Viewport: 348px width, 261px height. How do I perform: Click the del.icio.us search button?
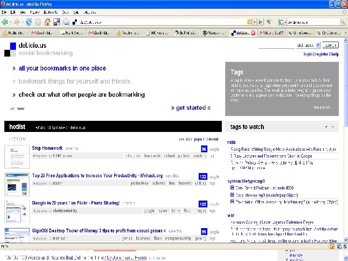[x=330, y=45]
